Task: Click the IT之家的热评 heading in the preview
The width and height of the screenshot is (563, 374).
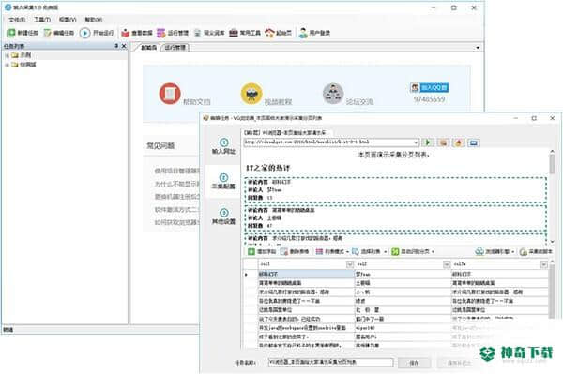Action: [268, 168]
